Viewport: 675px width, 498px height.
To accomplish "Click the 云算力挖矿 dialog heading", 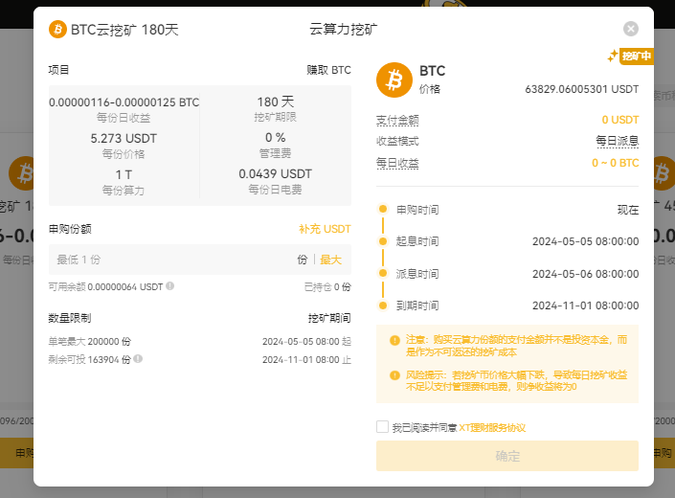I will click(343, 29).
